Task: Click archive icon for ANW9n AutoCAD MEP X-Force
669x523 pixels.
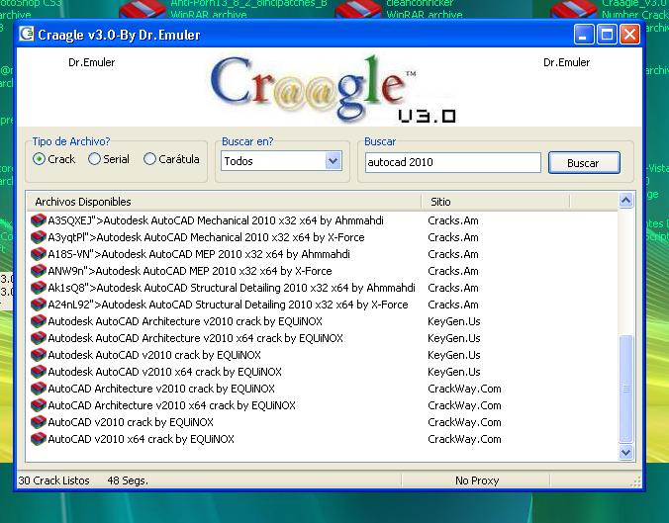Action: (x=38, y=271)
